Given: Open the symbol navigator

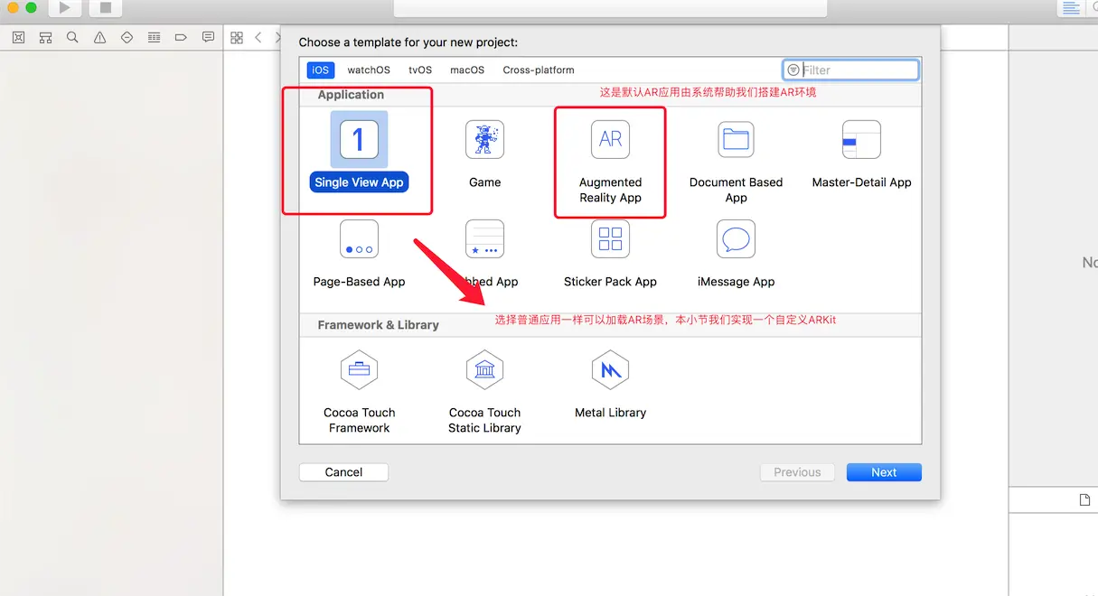Looking at the screenshot, I should click(45, 37).
